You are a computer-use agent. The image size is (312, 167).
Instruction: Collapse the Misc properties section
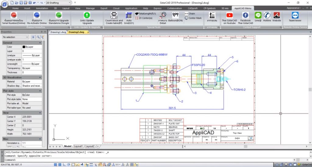click(40, 139)
